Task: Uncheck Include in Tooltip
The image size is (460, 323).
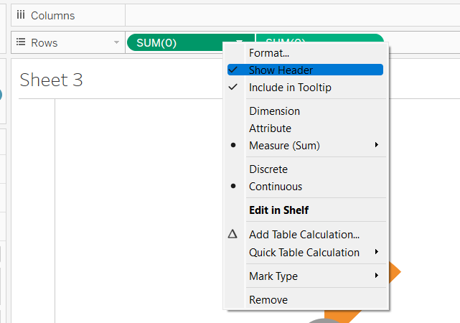Action: 290,88
